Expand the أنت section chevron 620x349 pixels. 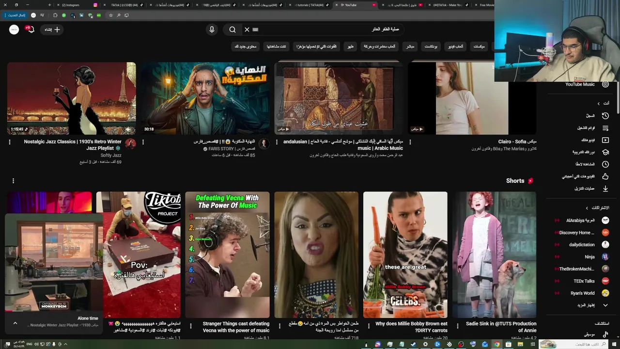(x=598, y=103)
